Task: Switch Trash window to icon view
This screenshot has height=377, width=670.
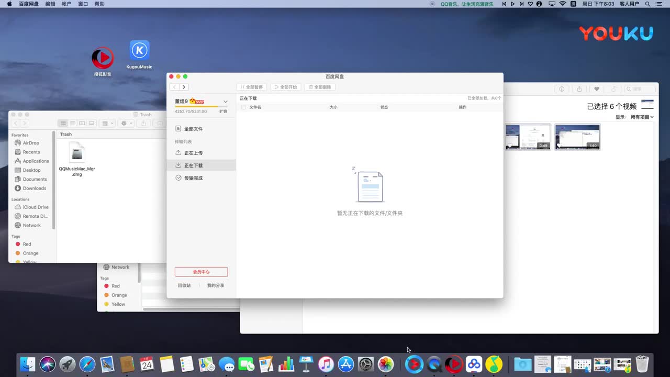Action: [63, 123]
